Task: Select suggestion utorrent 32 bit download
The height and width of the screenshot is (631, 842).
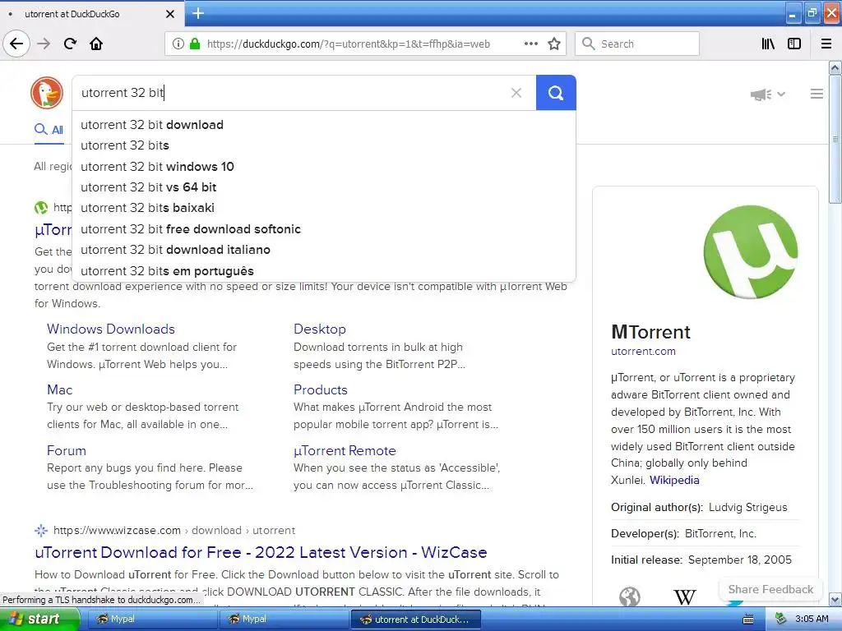Action: (324, 125)
